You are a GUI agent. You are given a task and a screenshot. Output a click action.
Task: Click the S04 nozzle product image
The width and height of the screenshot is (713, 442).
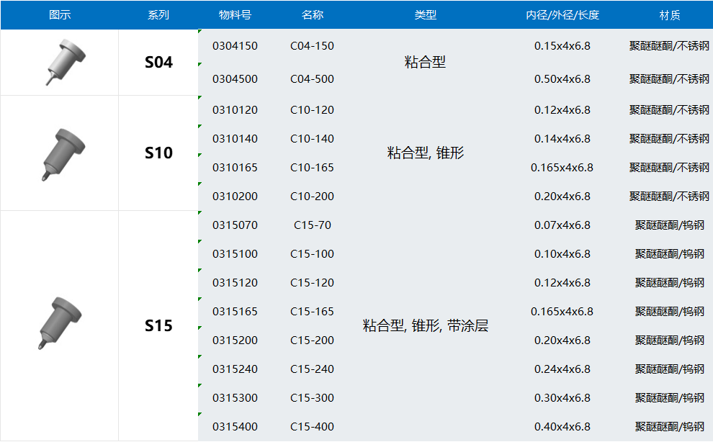[x=62, y=61]
